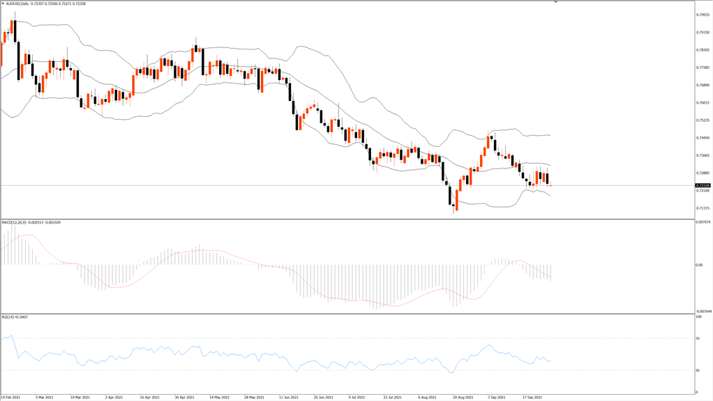Viewport: 713px width, 401px height.
Task: Select the RSI(14) indicator label
Action: point(8,317)
